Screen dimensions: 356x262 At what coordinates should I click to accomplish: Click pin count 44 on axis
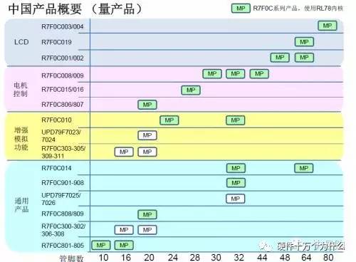262,258
